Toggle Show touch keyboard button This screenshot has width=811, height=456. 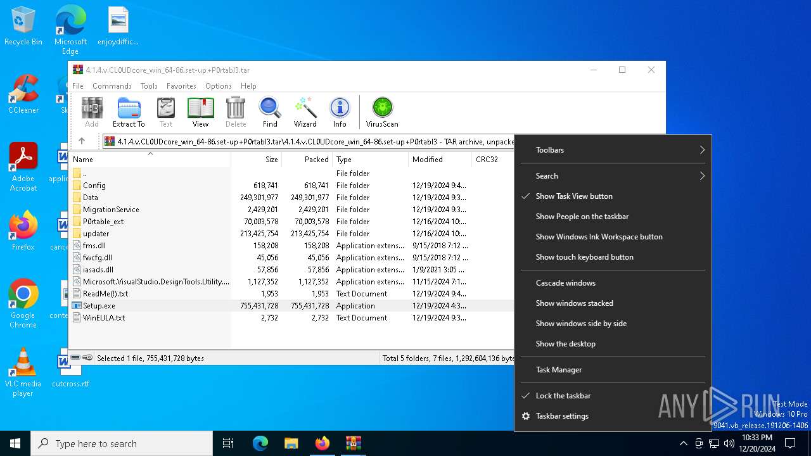[613, 257]
